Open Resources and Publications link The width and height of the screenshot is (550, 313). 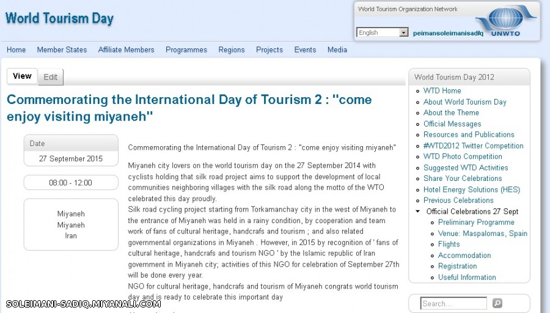(469, 134)
